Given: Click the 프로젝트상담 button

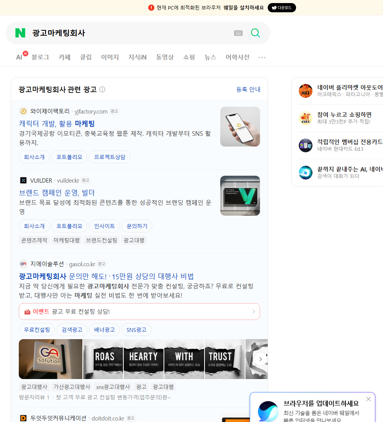Looking at the screenshot, I should (110, 157).
